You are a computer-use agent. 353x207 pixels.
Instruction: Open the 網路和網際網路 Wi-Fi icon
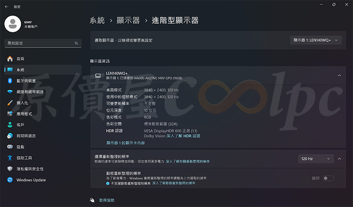pos(10,92)
